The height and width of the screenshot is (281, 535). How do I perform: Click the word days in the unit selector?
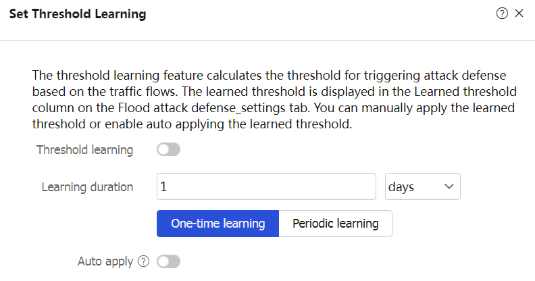pos(401,187)
